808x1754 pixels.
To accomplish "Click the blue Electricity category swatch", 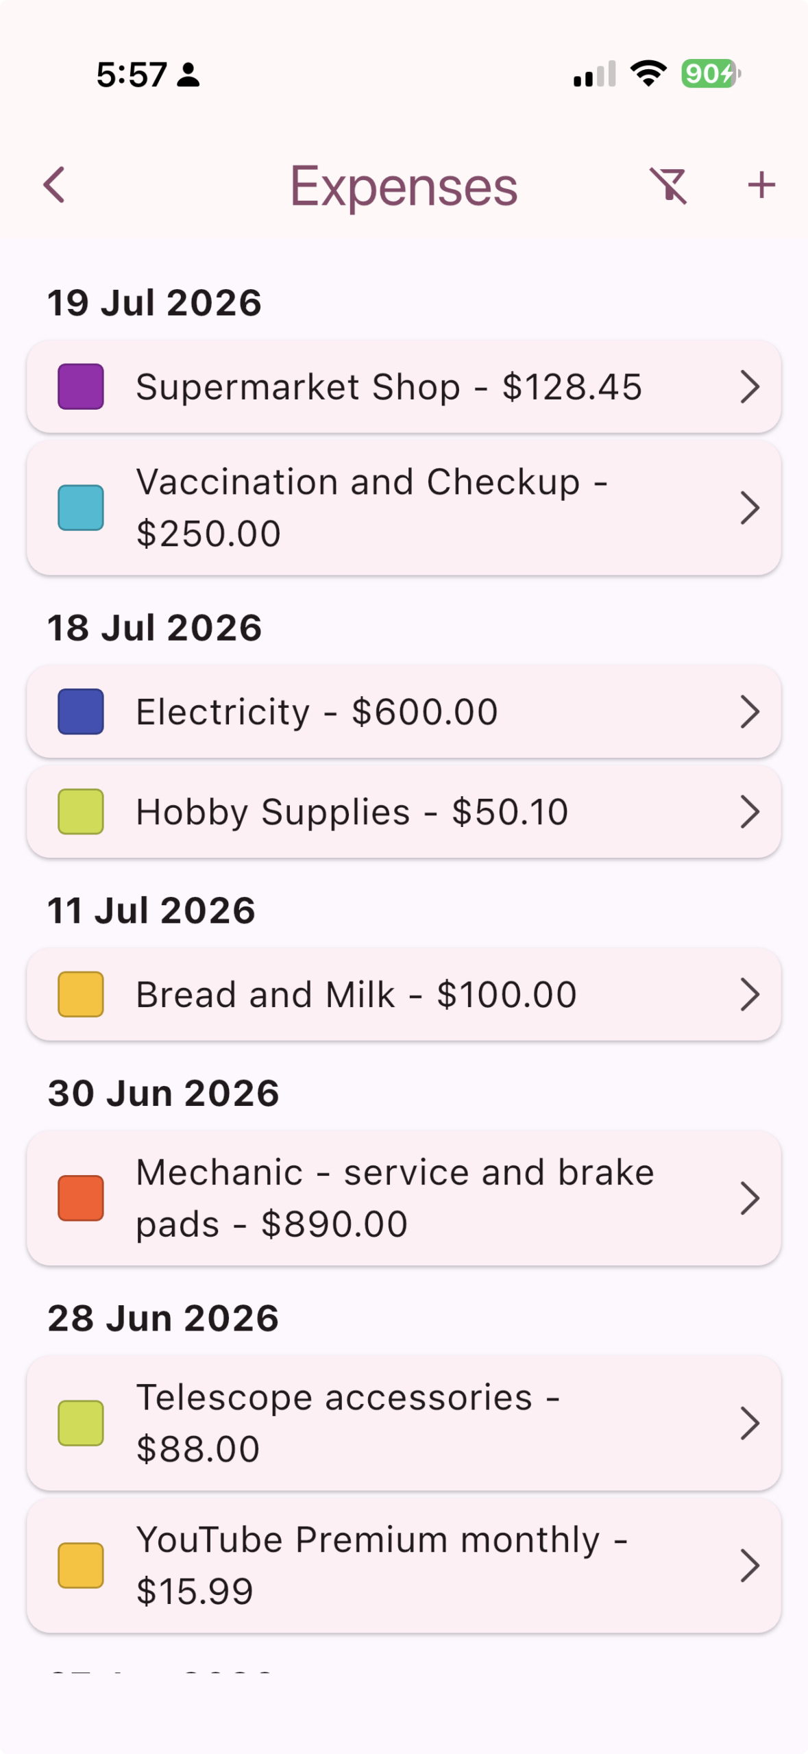I will [81, 711].
